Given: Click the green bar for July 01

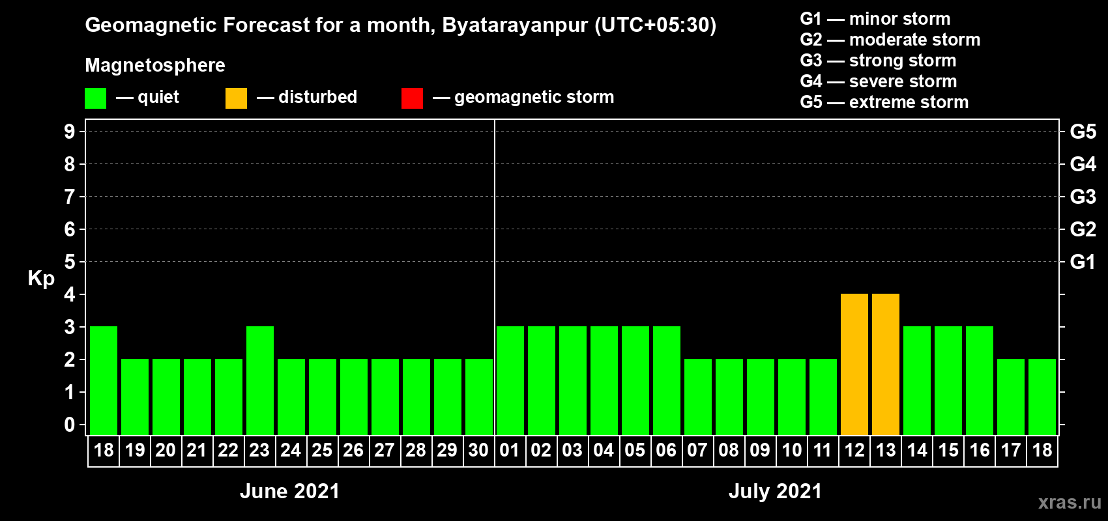Looking at the screenshot, I should pos(510,381).
